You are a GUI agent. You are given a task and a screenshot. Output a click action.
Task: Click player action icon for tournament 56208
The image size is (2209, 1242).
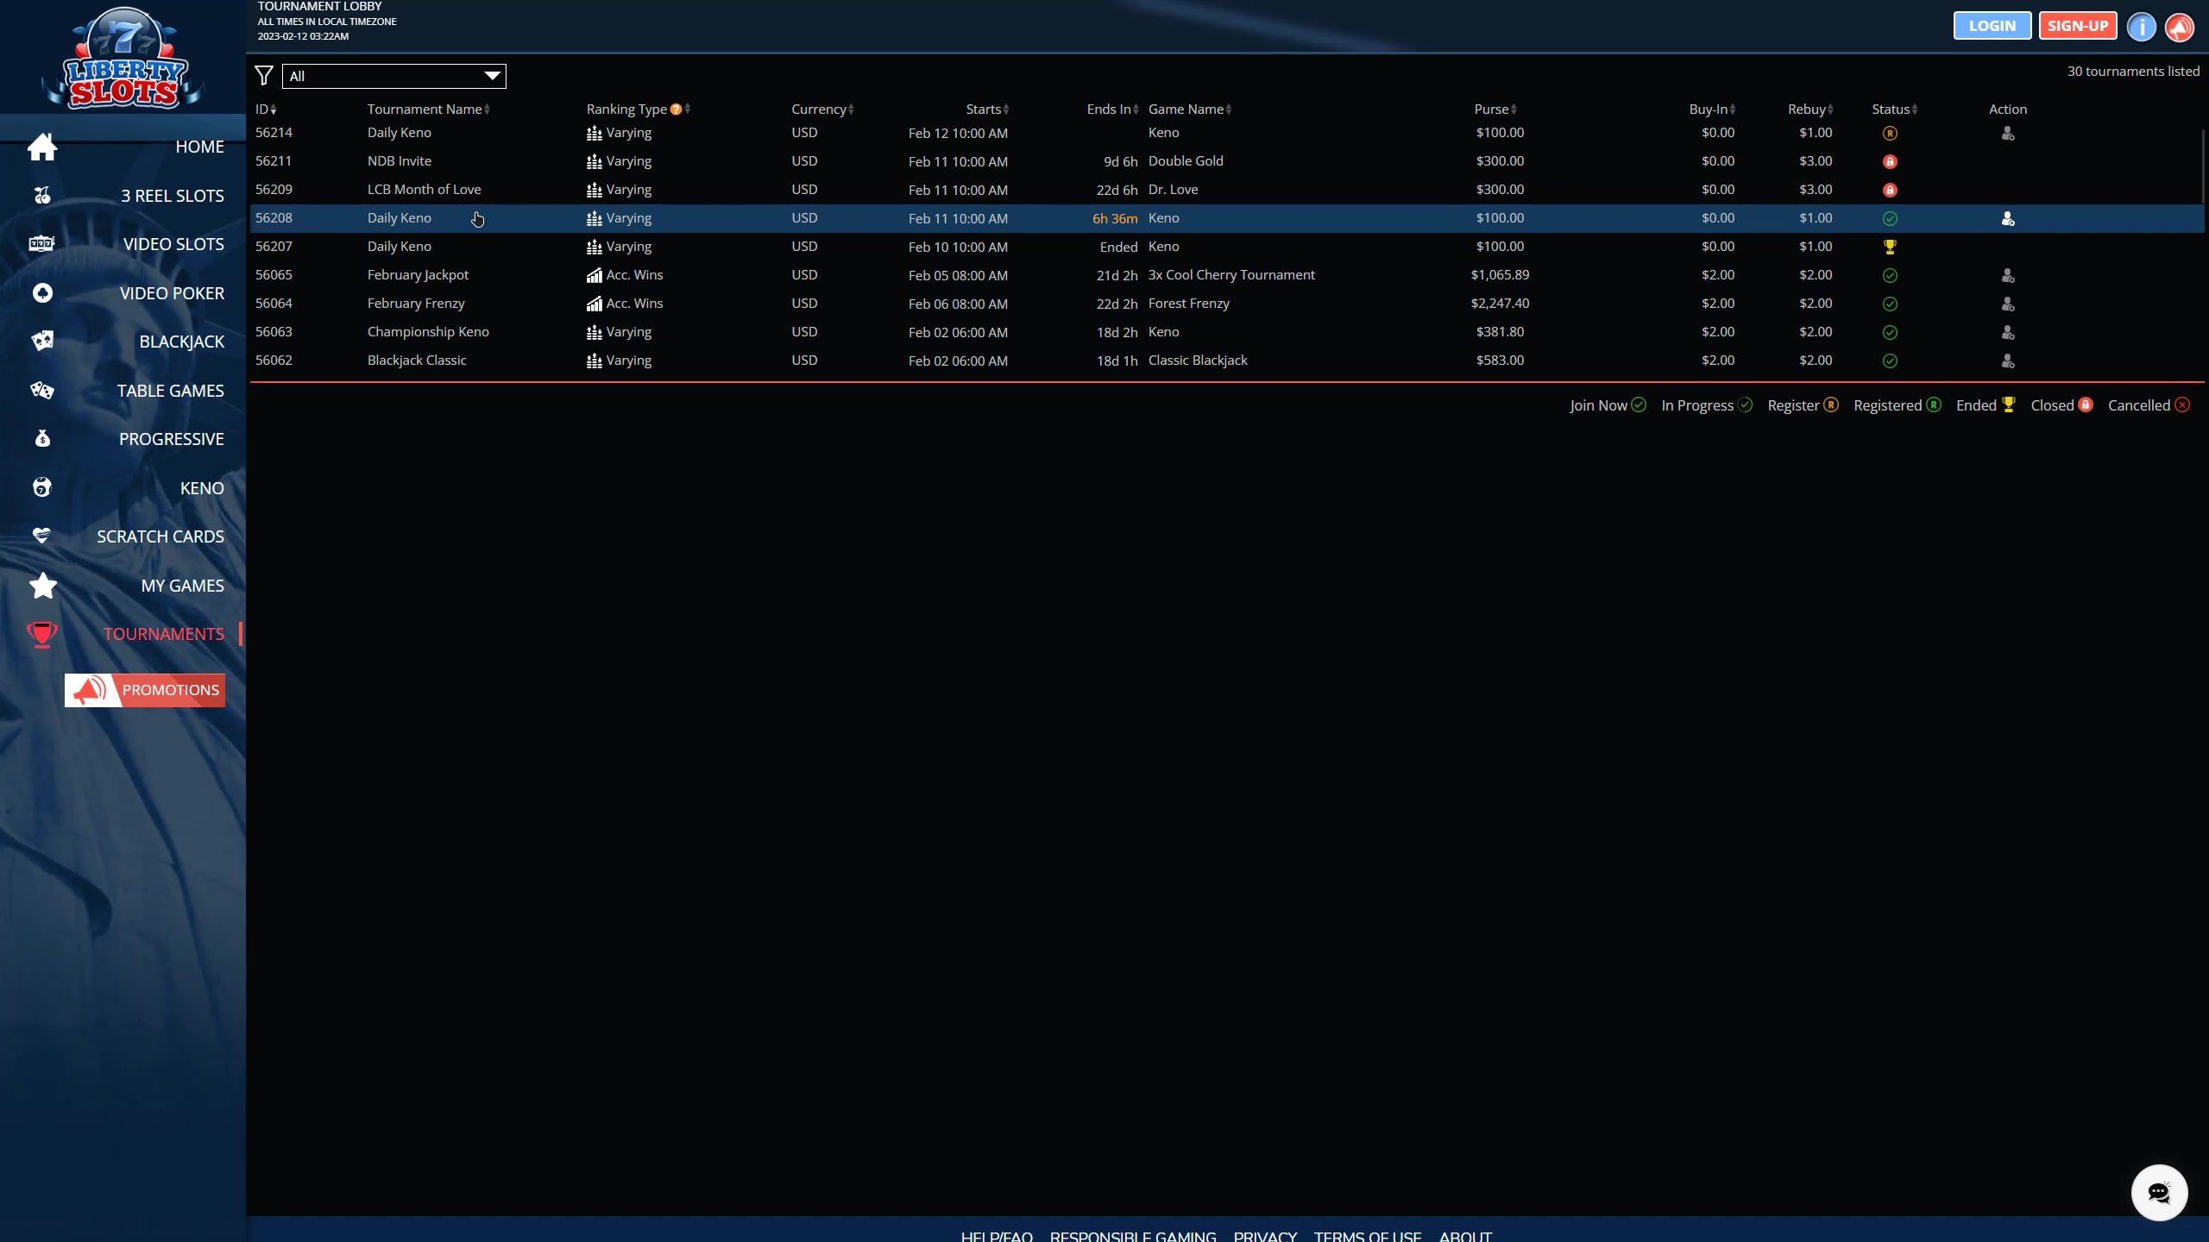(2007, 219)
